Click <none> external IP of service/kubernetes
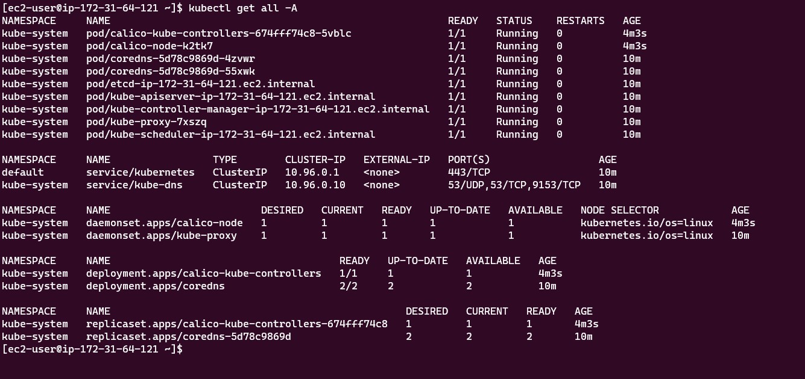805x379 pixels. click(x=382, y=172)
